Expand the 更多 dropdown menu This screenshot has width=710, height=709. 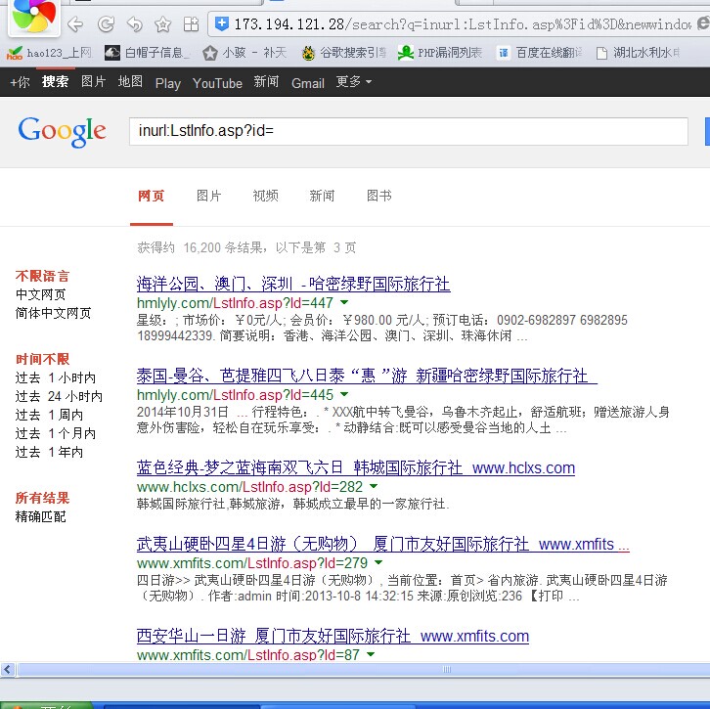tap(354, 82)
